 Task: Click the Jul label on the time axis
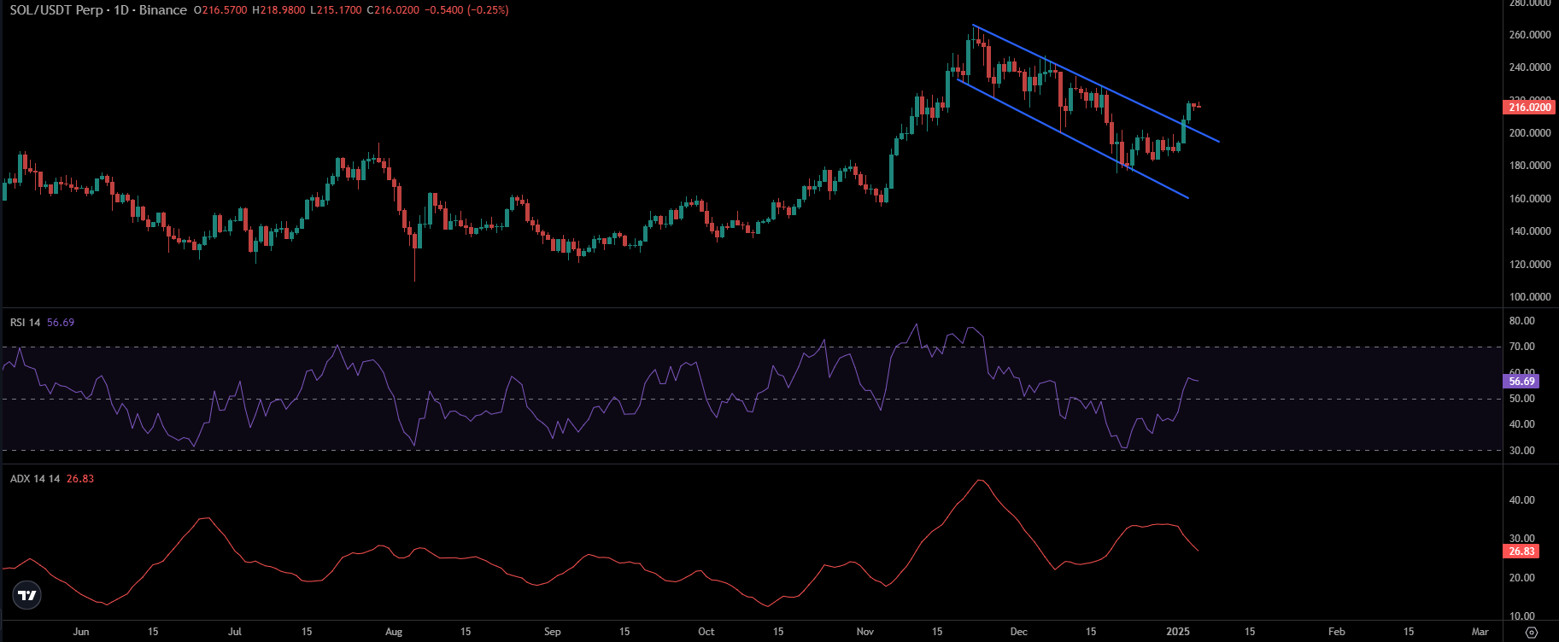pos(235,632)
